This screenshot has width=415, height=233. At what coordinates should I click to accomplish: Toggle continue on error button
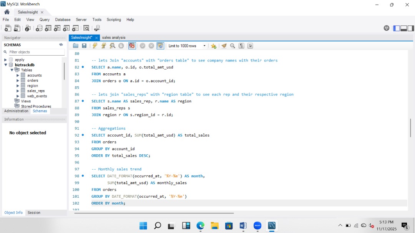coord(132,46)
